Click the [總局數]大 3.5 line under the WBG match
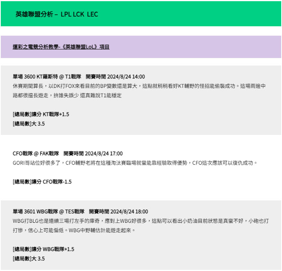The image size is (282, 271). [29, 259]
